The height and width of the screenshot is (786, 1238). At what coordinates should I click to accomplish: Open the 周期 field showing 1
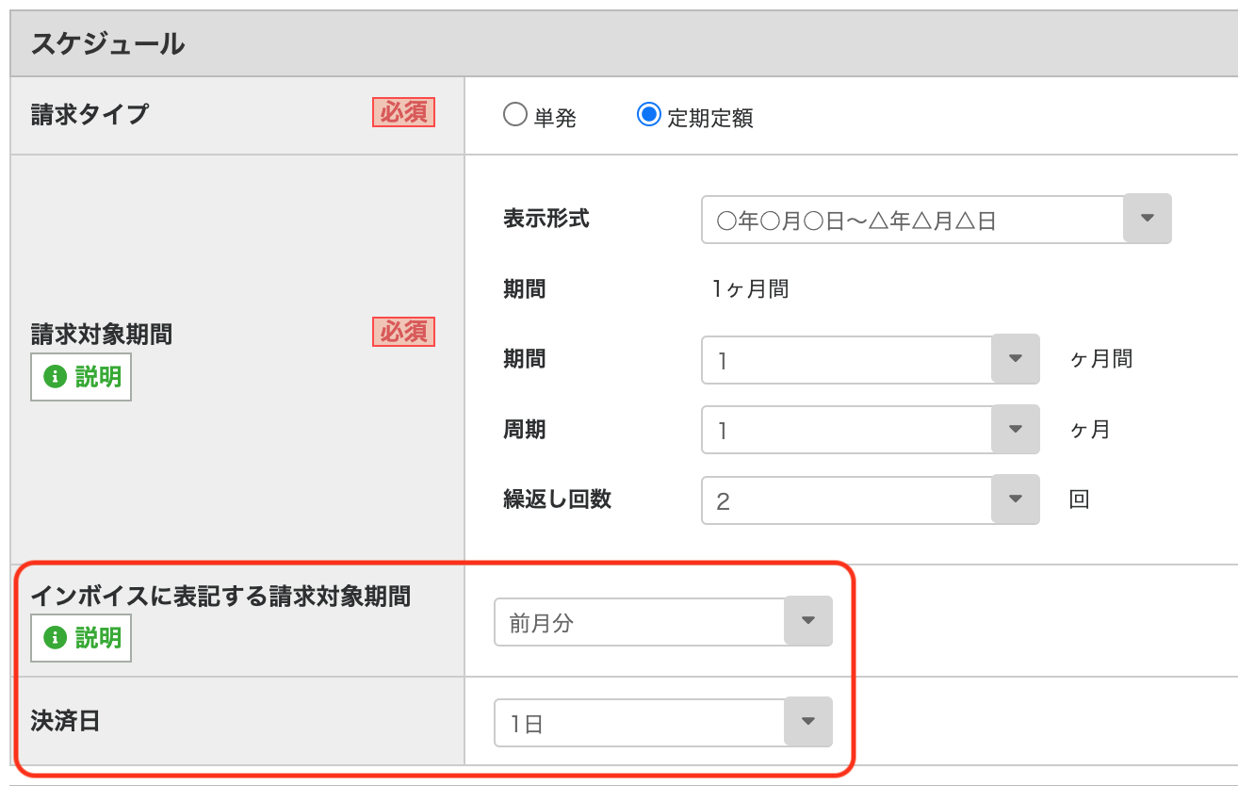point(846,431)
